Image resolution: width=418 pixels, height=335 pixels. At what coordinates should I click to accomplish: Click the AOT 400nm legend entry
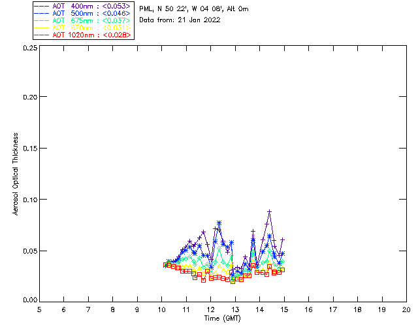[x=83, y=6]
